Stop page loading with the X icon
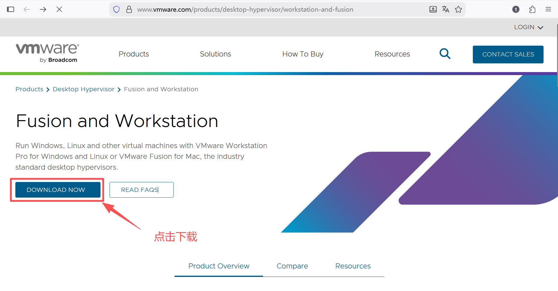Viewport: 558px width, 291px height. tap(59, 9)
